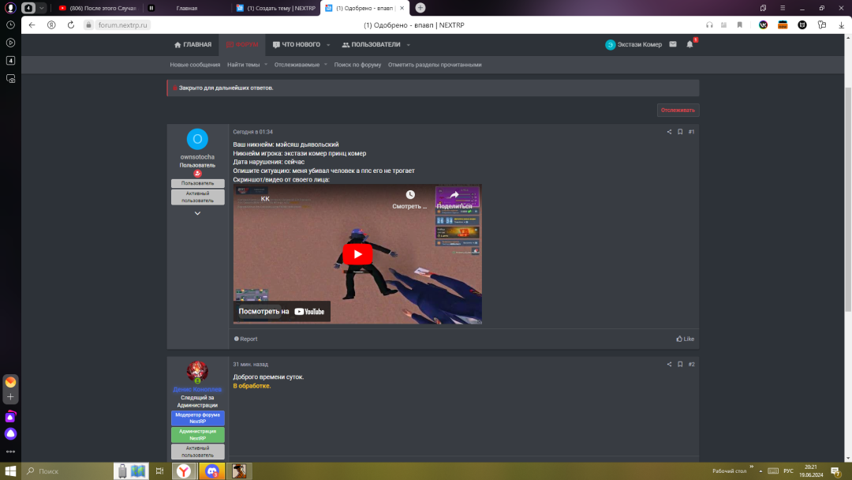The height and width of the screenshot is (480, 852).
Task: Open the Что нового dropdown arrow
Action: (328, 45)
